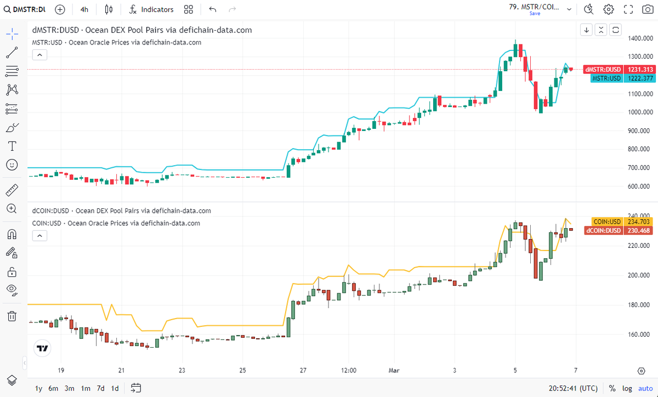Add a symbol to compare
658x397 pixels.
click(60, 9)
